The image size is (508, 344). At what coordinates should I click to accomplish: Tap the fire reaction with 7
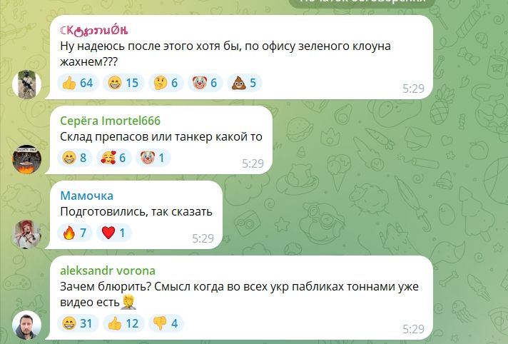click(75, 233)
